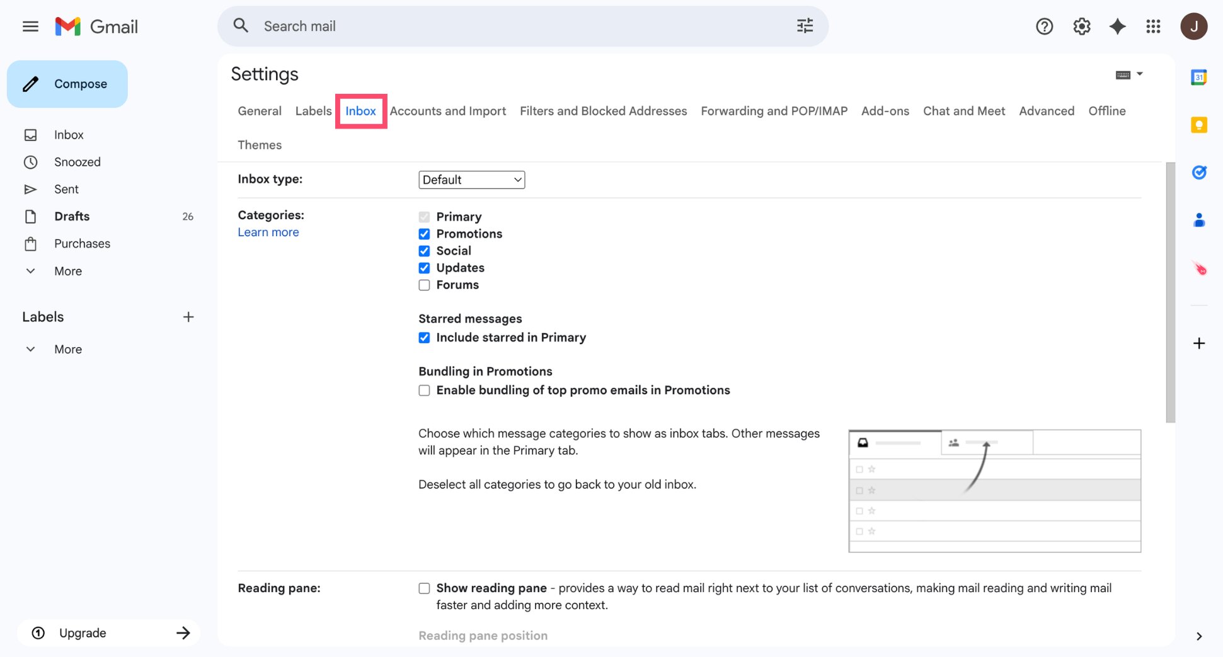Show search options filter icon
1223x657 pixels.
pyautogui.click(x=805, y=26)
